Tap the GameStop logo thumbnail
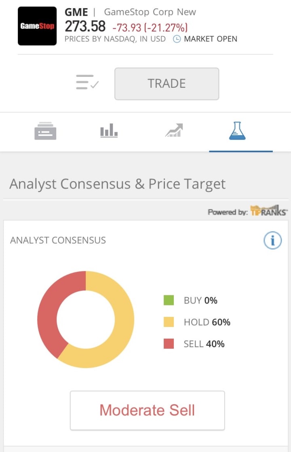 (x=37, y=26)
